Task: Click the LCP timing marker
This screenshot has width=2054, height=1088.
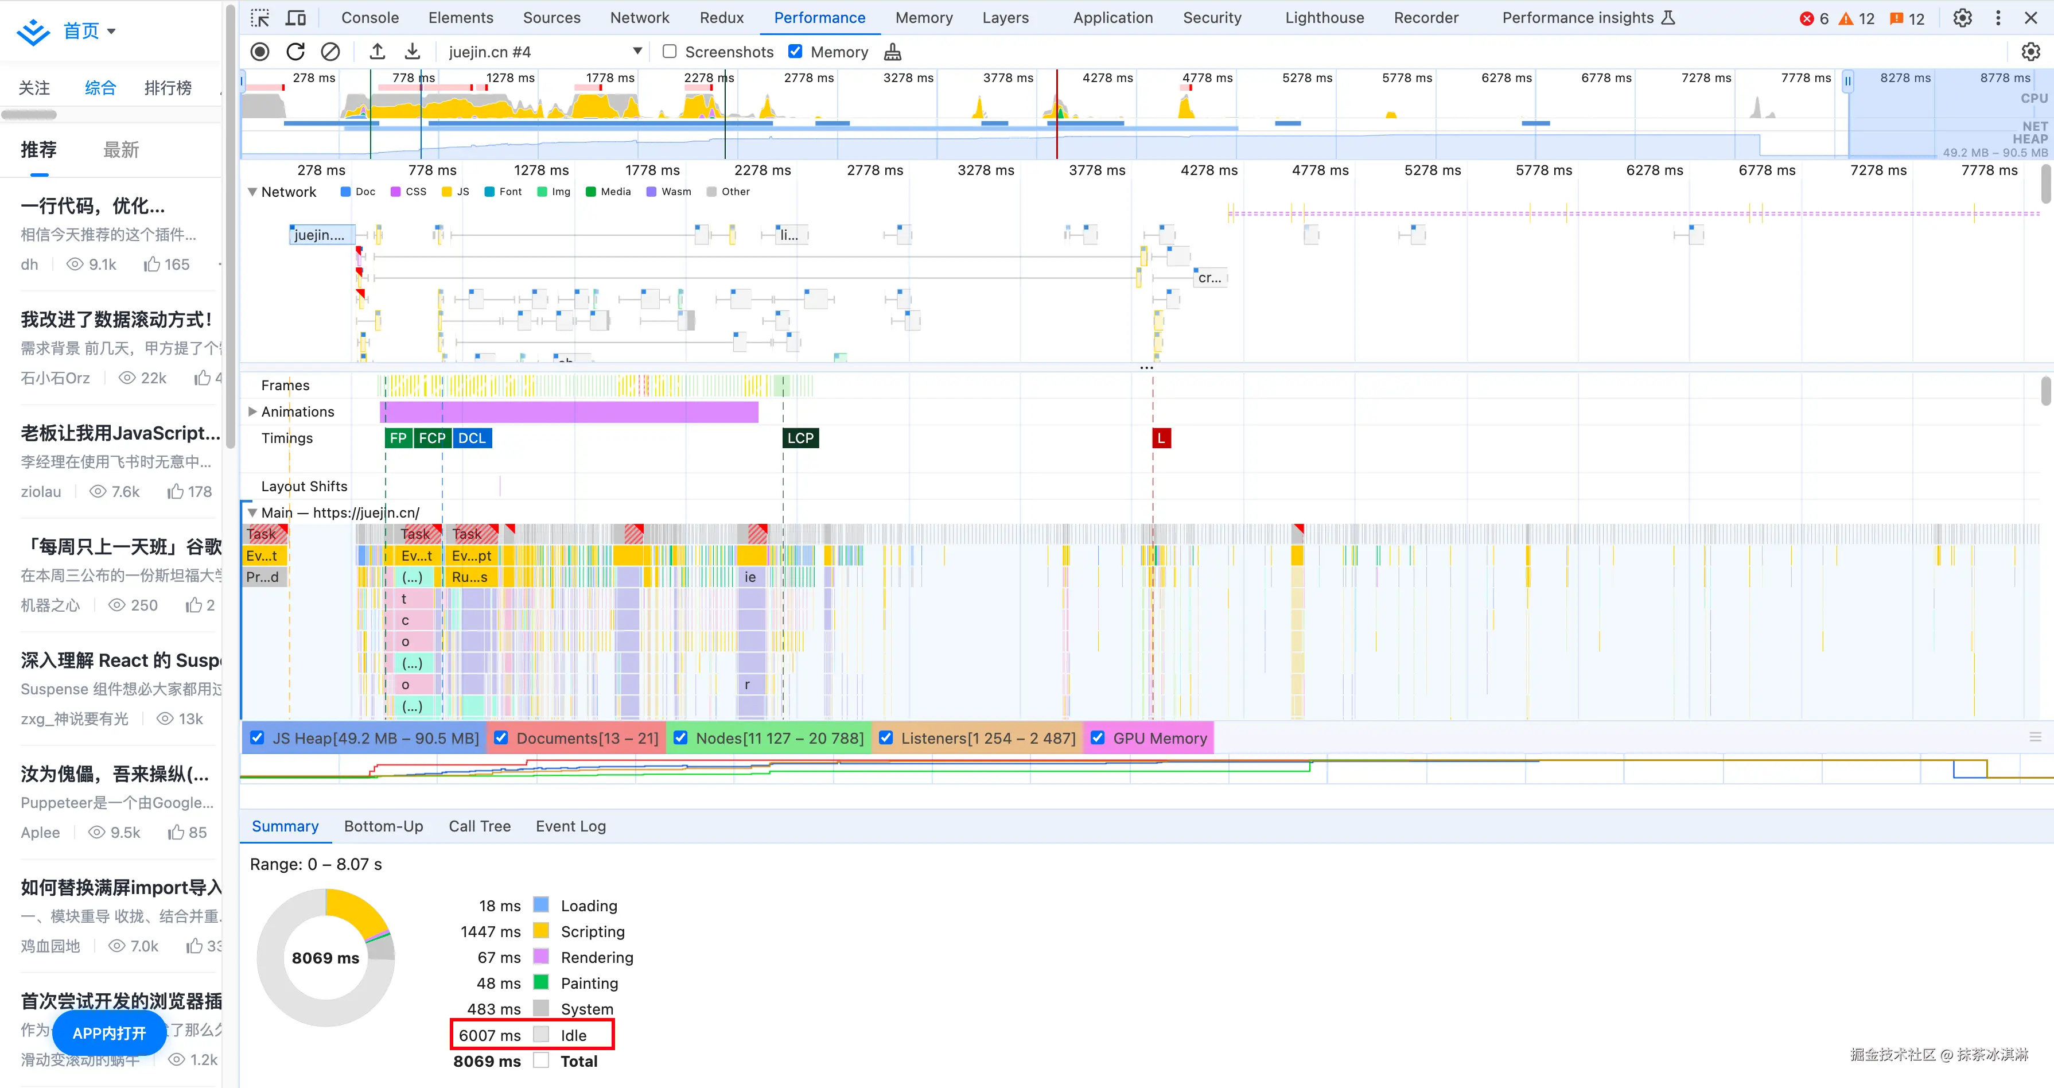Action: tap(800, 438)
